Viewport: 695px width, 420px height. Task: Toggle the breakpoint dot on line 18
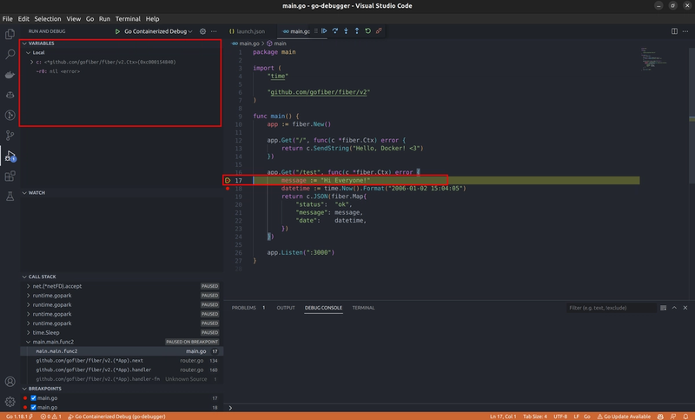tap(228, 188)
